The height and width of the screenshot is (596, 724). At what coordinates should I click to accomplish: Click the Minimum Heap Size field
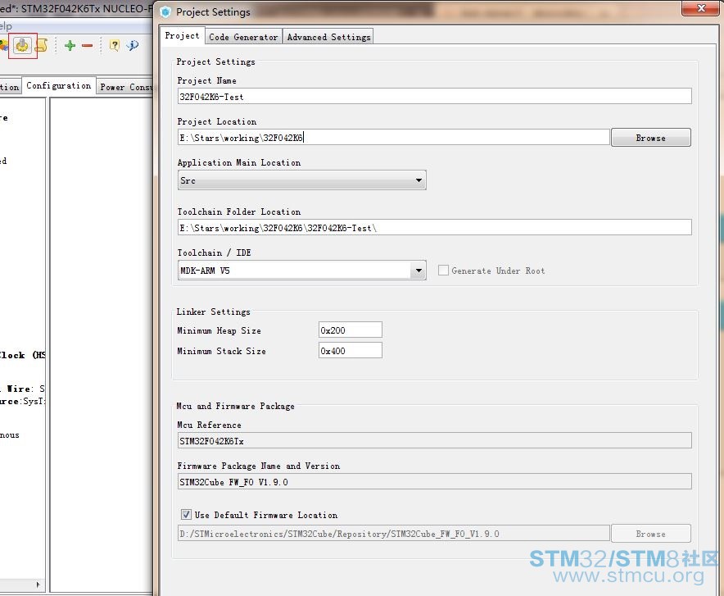pos(350,330)
